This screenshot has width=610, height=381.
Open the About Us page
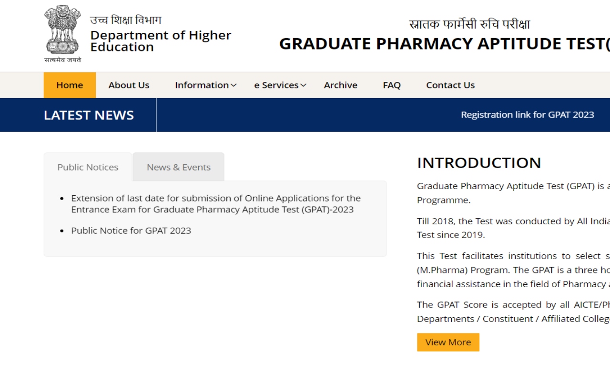point(129,85)
